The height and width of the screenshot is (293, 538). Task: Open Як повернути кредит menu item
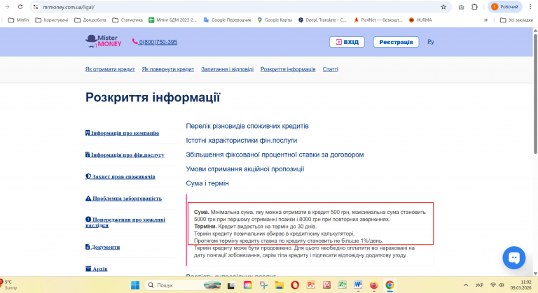pyautogui.click(x=168, y=69)
